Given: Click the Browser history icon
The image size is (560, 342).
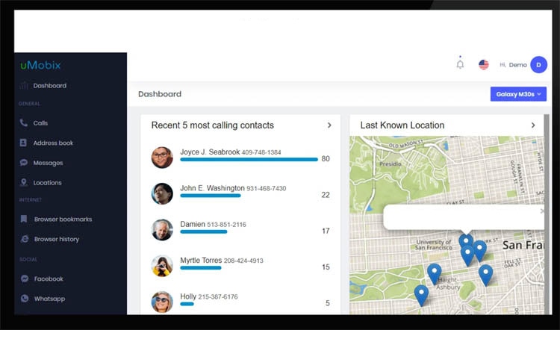Looking at the screenshot, I should tap(25, 239).
